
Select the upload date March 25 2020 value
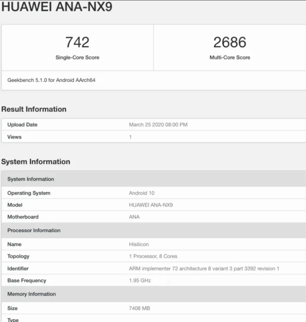click(158, 125)
